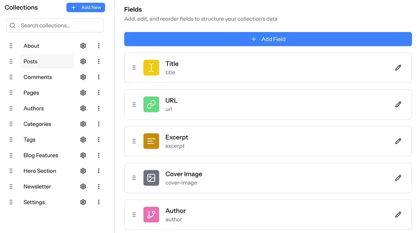Open settings gear for Hero Section collection

[83, 171]
